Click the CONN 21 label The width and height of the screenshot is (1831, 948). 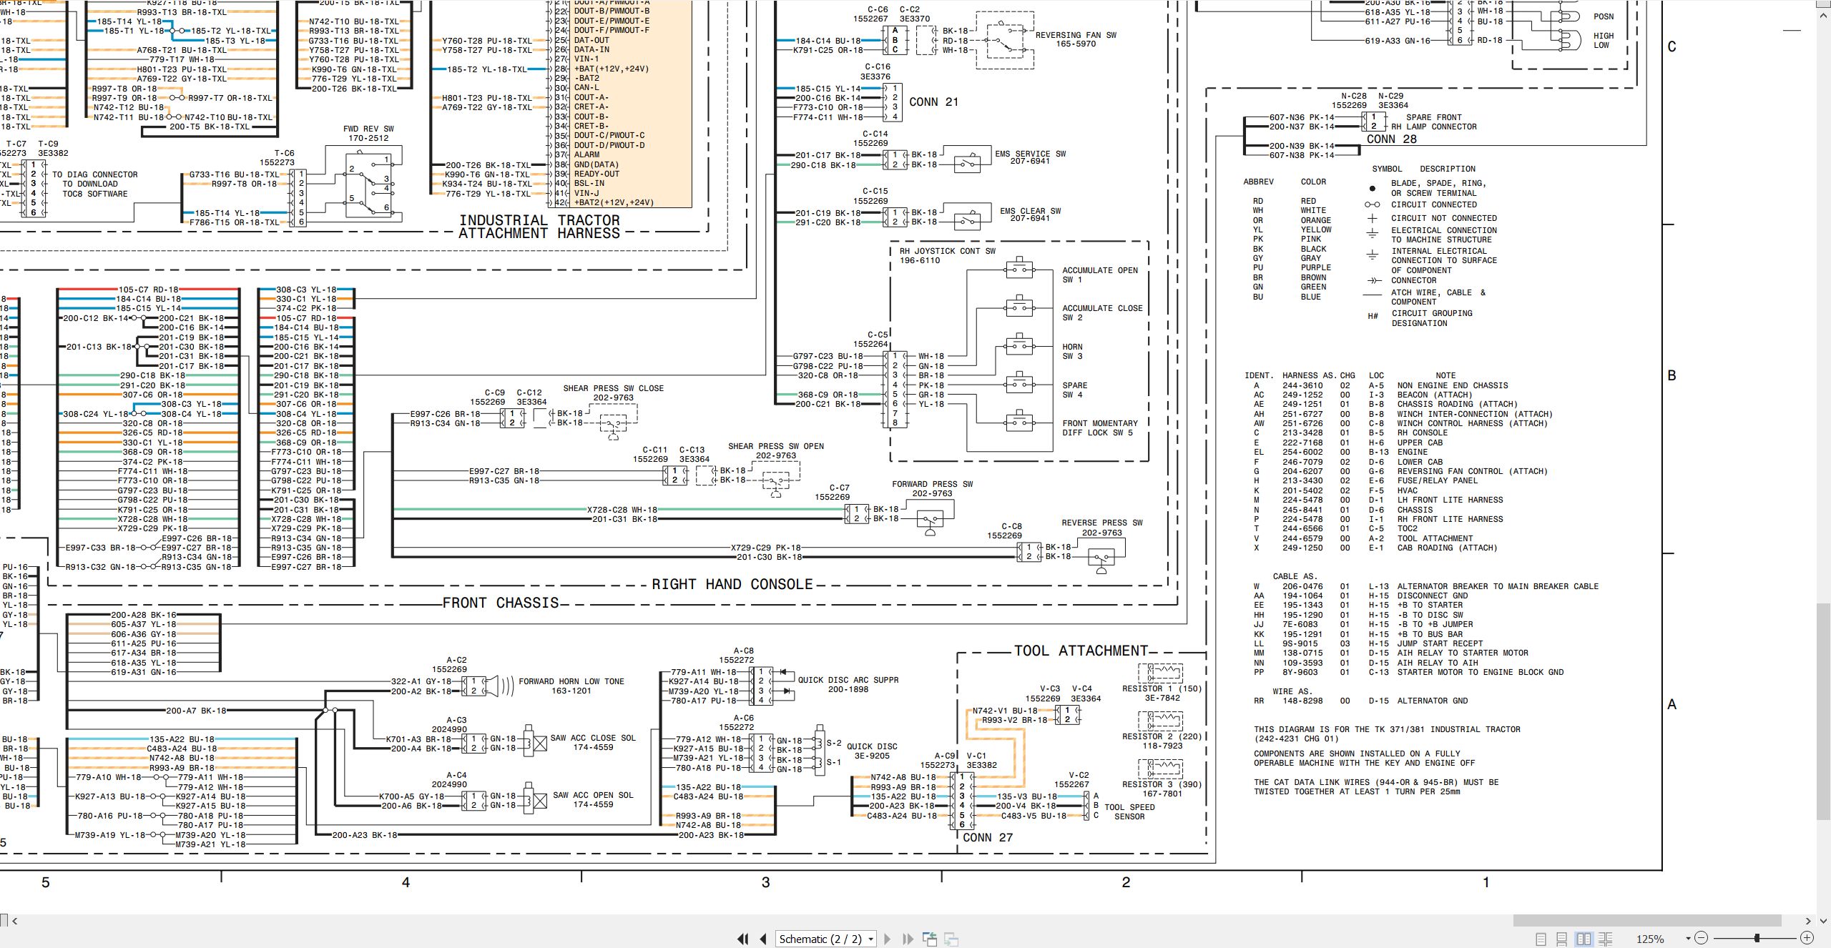point(933,102)
